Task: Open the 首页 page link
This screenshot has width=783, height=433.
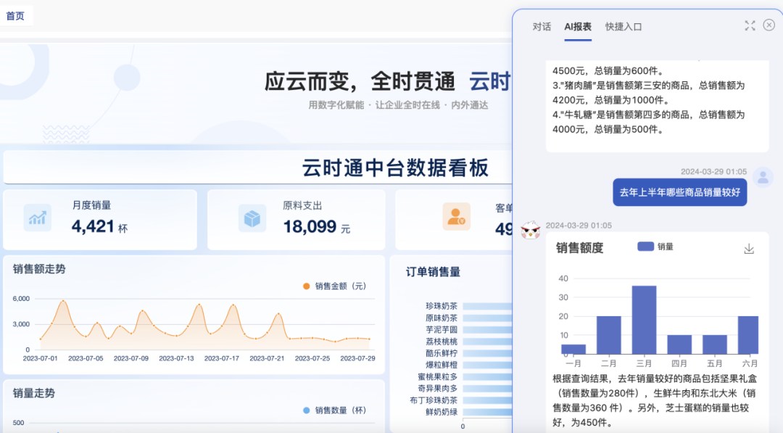Action: tap(17, 14)
